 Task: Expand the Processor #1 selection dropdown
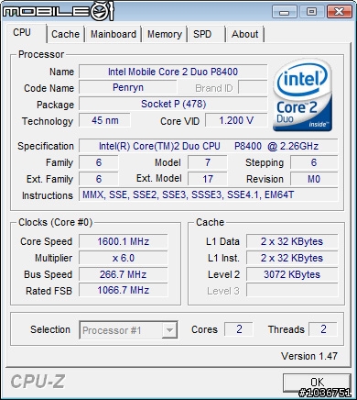pyautogui.click(x=169, y=330)
